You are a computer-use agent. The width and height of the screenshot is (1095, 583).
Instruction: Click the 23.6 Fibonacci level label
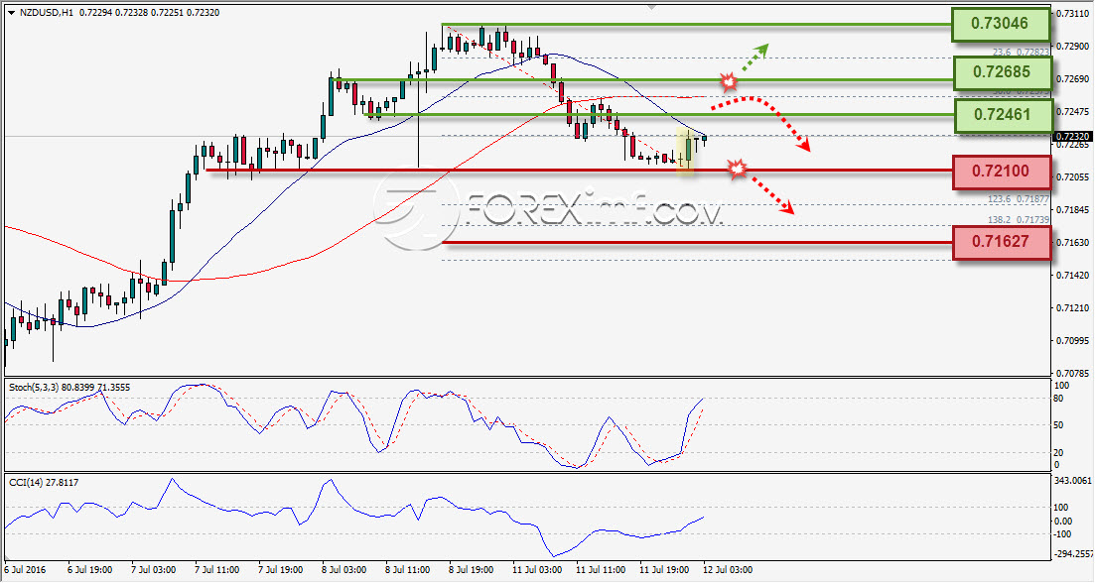coord(1021,53)
